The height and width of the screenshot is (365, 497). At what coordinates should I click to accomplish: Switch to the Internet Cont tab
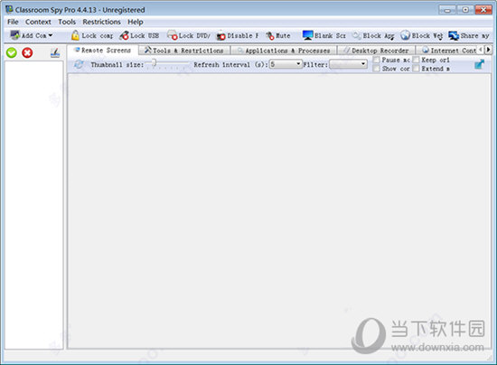click(x=448, y=51)
